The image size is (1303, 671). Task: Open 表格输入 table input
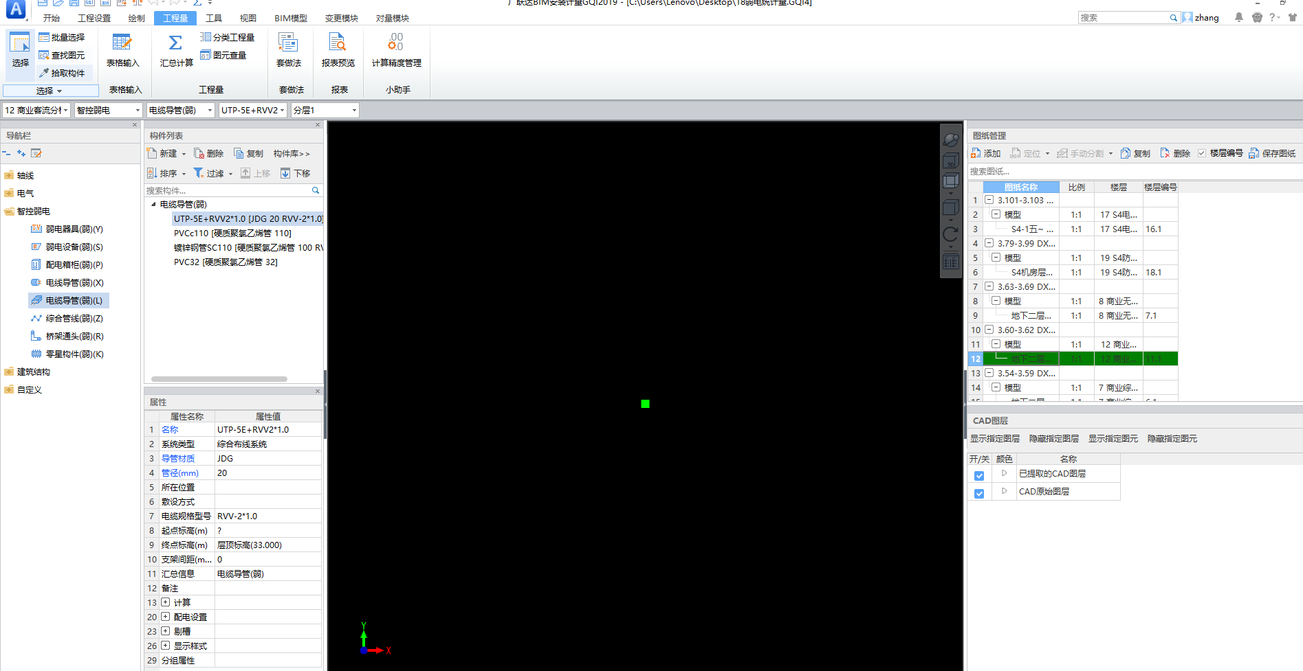pos(122,49)
